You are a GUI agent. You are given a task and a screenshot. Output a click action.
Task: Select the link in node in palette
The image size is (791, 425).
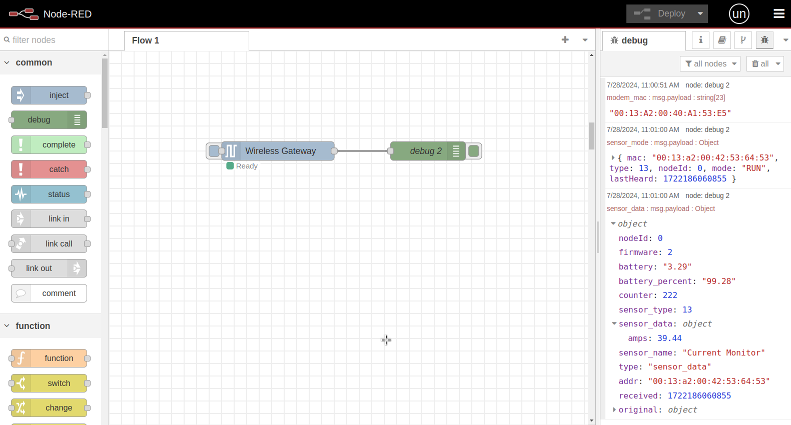(49, 219)
